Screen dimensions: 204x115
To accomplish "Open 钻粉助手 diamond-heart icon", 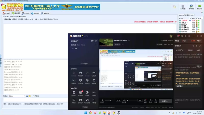I will (87, 80).
